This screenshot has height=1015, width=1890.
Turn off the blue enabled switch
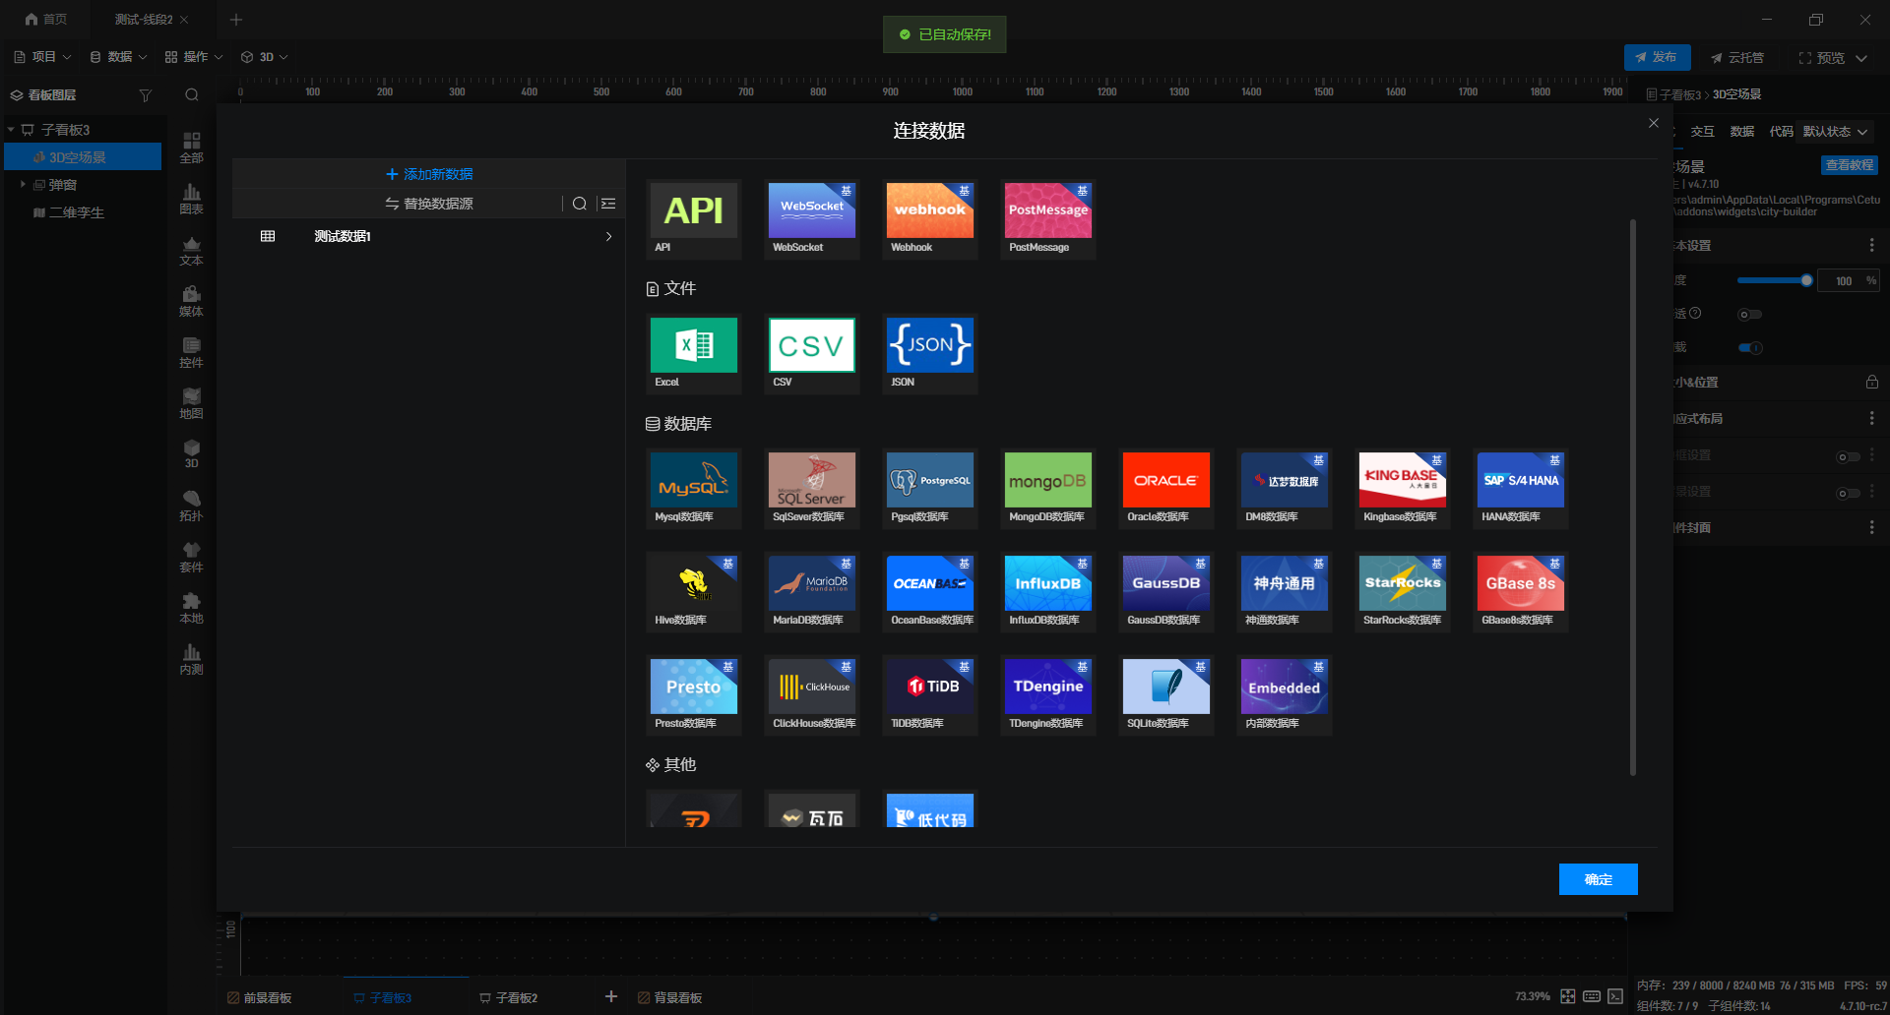pyautogui.click(x=1750, y=347)
